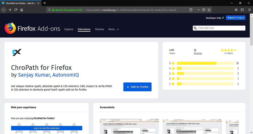This screenshot has height=134, width=253.
Task: Open the 1-star review count 2
Action: (238, 84)
